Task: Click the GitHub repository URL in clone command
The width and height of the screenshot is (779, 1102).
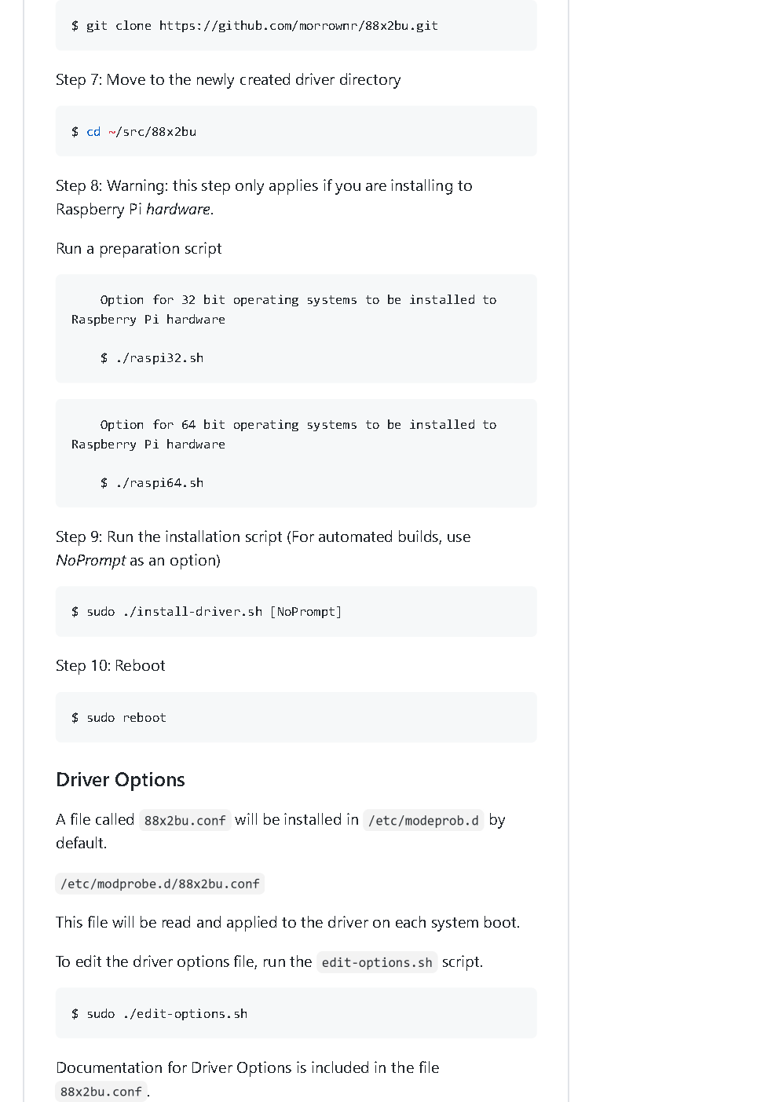Action: click(x=298, y=26)
